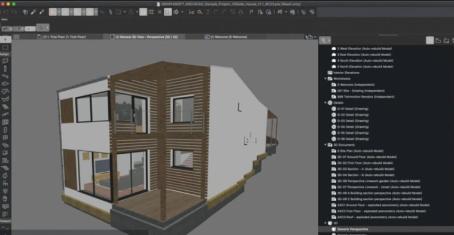
Task: Collapse the Worksheets folder in Navigator
Action: click(325, 79)
